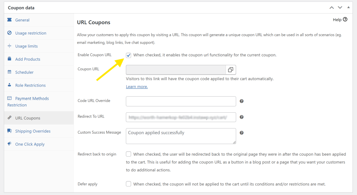The width and height of the screenshot is (357, 195).
Task: Focus the Code URL Override field
Action: point(181,101)
